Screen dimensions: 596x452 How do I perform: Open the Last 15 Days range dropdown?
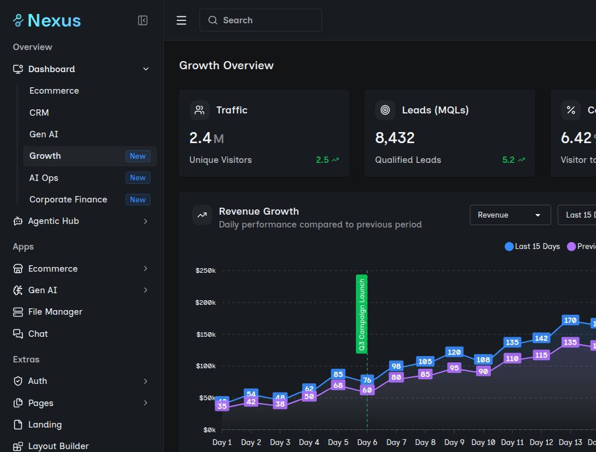coord(577,215)
